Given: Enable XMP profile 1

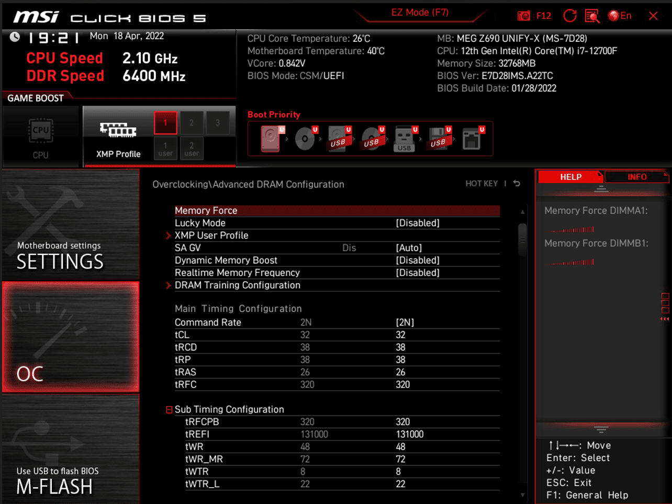Looking at the screenshot, I should click(165, 123).
